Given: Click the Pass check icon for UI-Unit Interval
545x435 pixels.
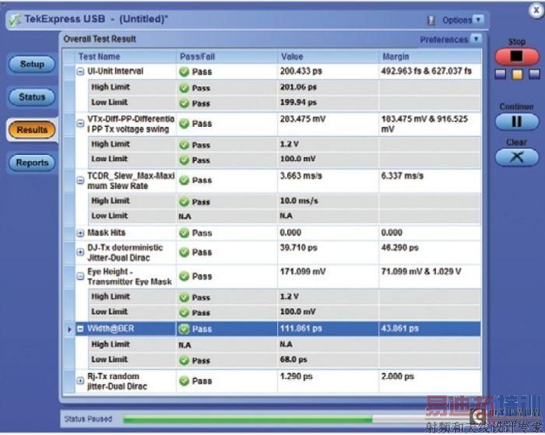Looking at the screenshot, I should (x=185, y=72).
